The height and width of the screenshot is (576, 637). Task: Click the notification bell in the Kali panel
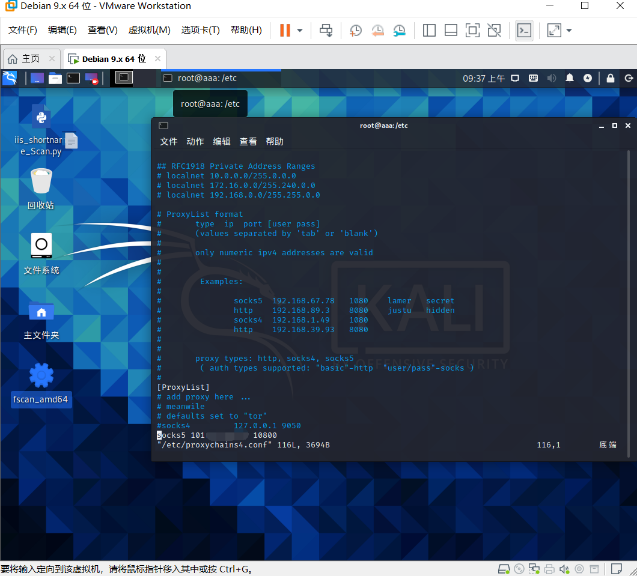570,77
